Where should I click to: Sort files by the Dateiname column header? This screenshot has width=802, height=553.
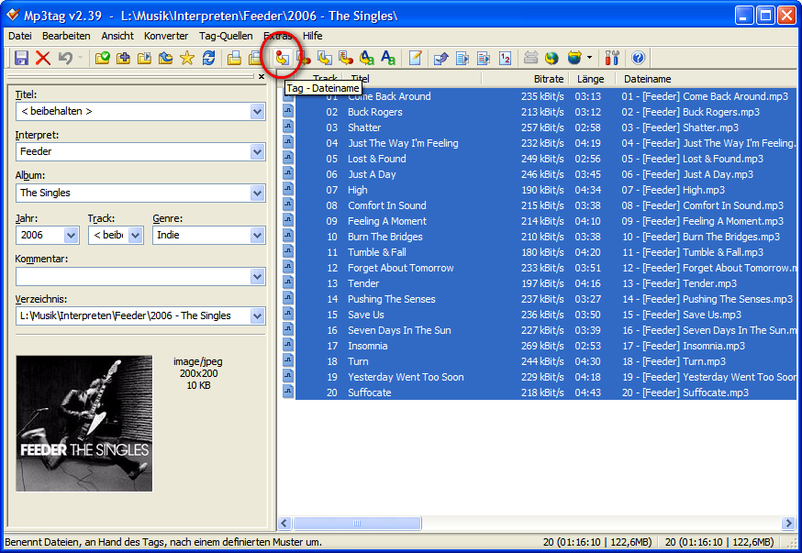[707, 79]
